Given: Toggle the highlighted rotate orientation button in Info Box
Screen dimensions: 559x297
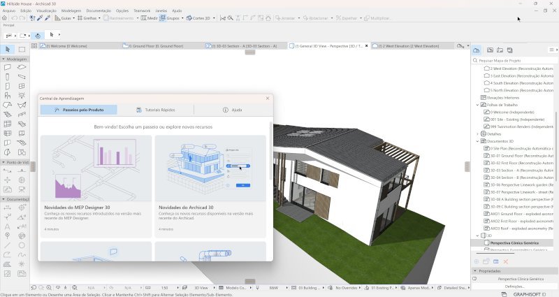Looking at the screenshot, I should (x=38, y=36).
